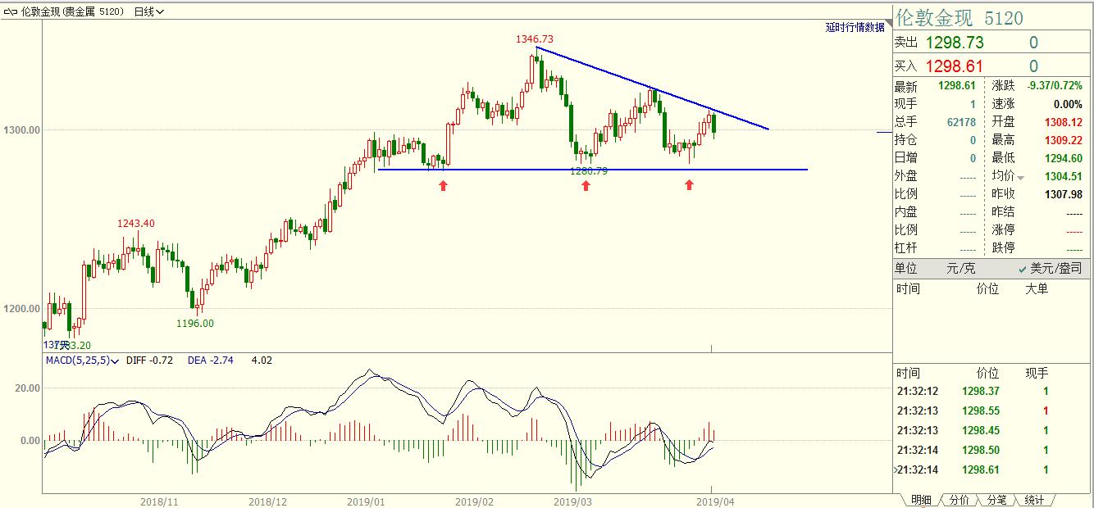
Task: Select the 分笔 tab
Action: [x=996, y=500]
